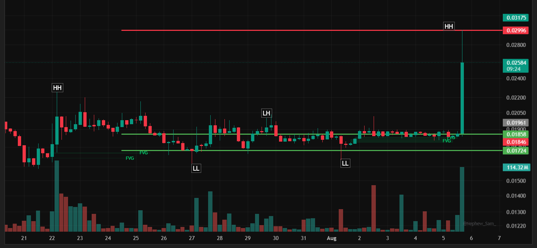
Task: Click the 24 date on the time axis
Action: click(108, 238)
